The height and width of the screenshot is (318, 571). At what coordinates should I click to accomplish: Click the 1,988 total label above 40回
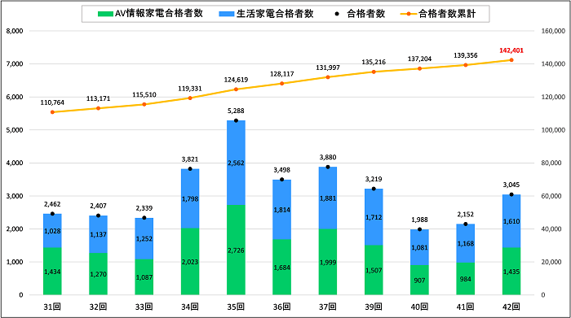point(419,220)
